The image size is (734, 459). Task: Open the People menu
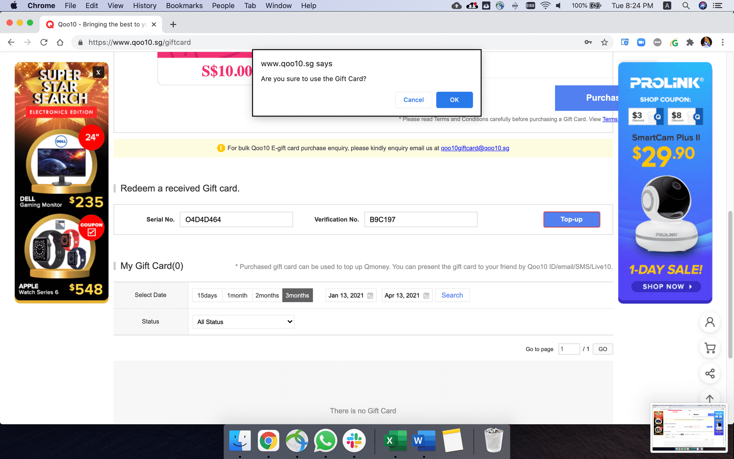coord(223,6)
